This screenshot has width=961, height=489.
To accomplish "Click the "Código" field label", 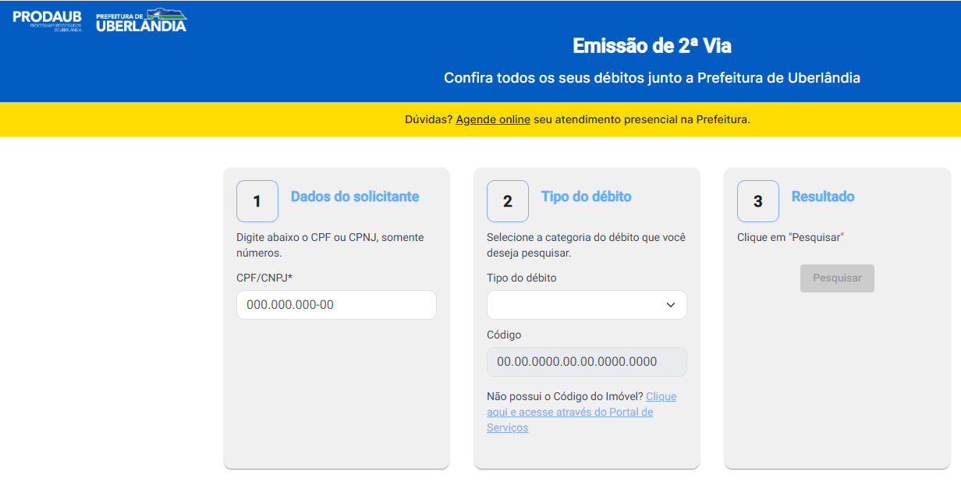I will (x=503, y=335).
